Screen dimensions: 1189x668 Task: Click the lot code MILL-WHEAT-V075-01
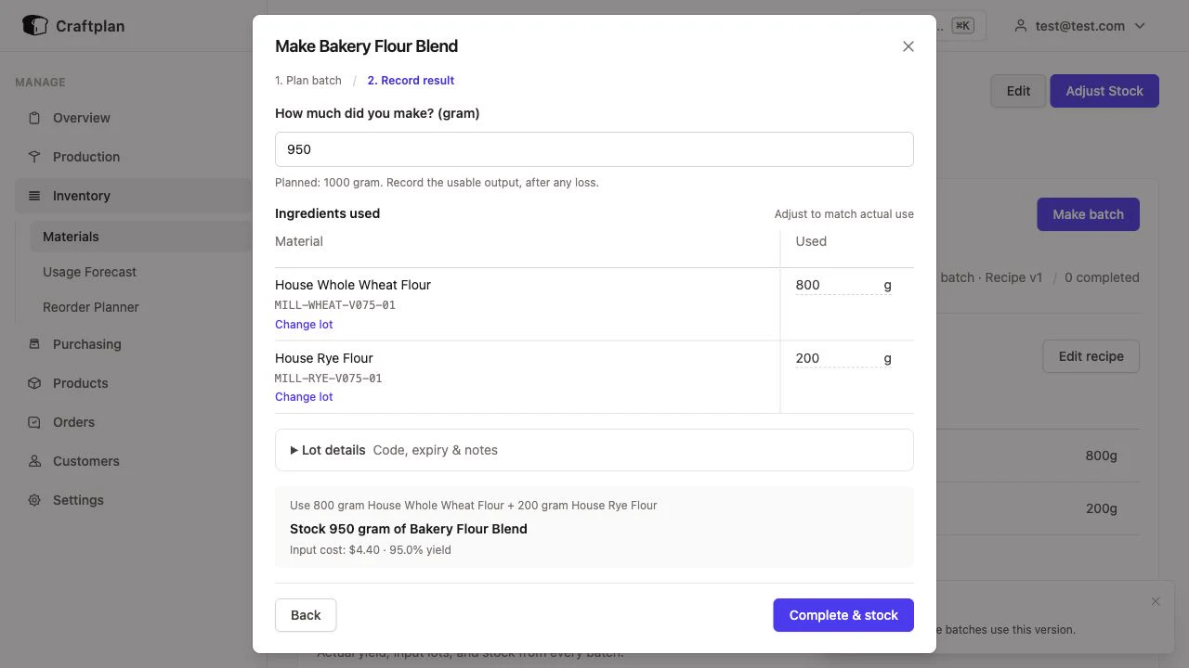(x=335, y=305)
